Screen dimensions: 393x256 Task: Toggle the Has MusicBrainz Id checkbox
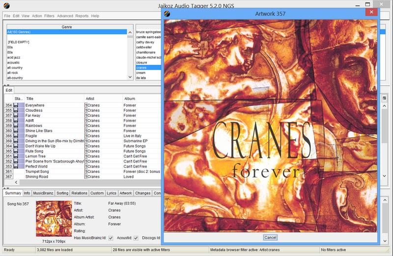pyautogui.click(x=111, y=238)
